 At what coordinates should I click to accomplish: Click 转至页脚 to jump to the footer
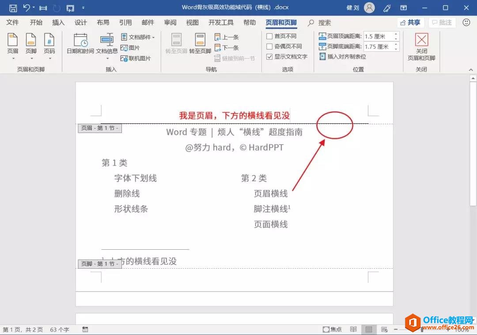[x=200, y=44]
